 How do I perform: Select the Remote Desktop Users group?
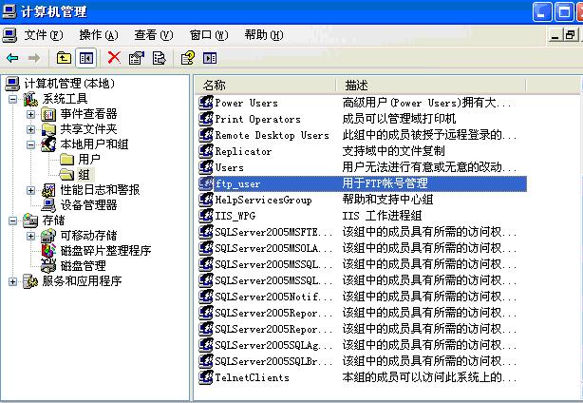click(272, 135)
